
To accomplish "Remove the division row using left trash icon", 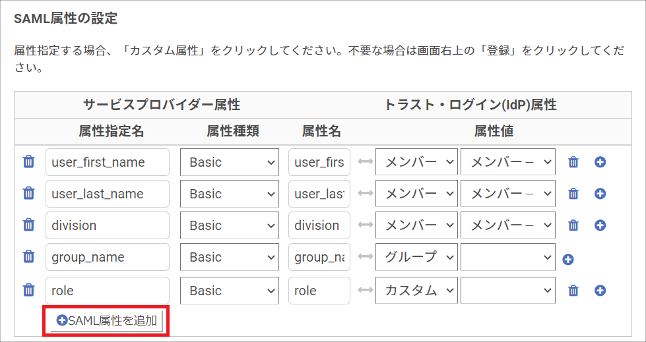I will (28, 225).
